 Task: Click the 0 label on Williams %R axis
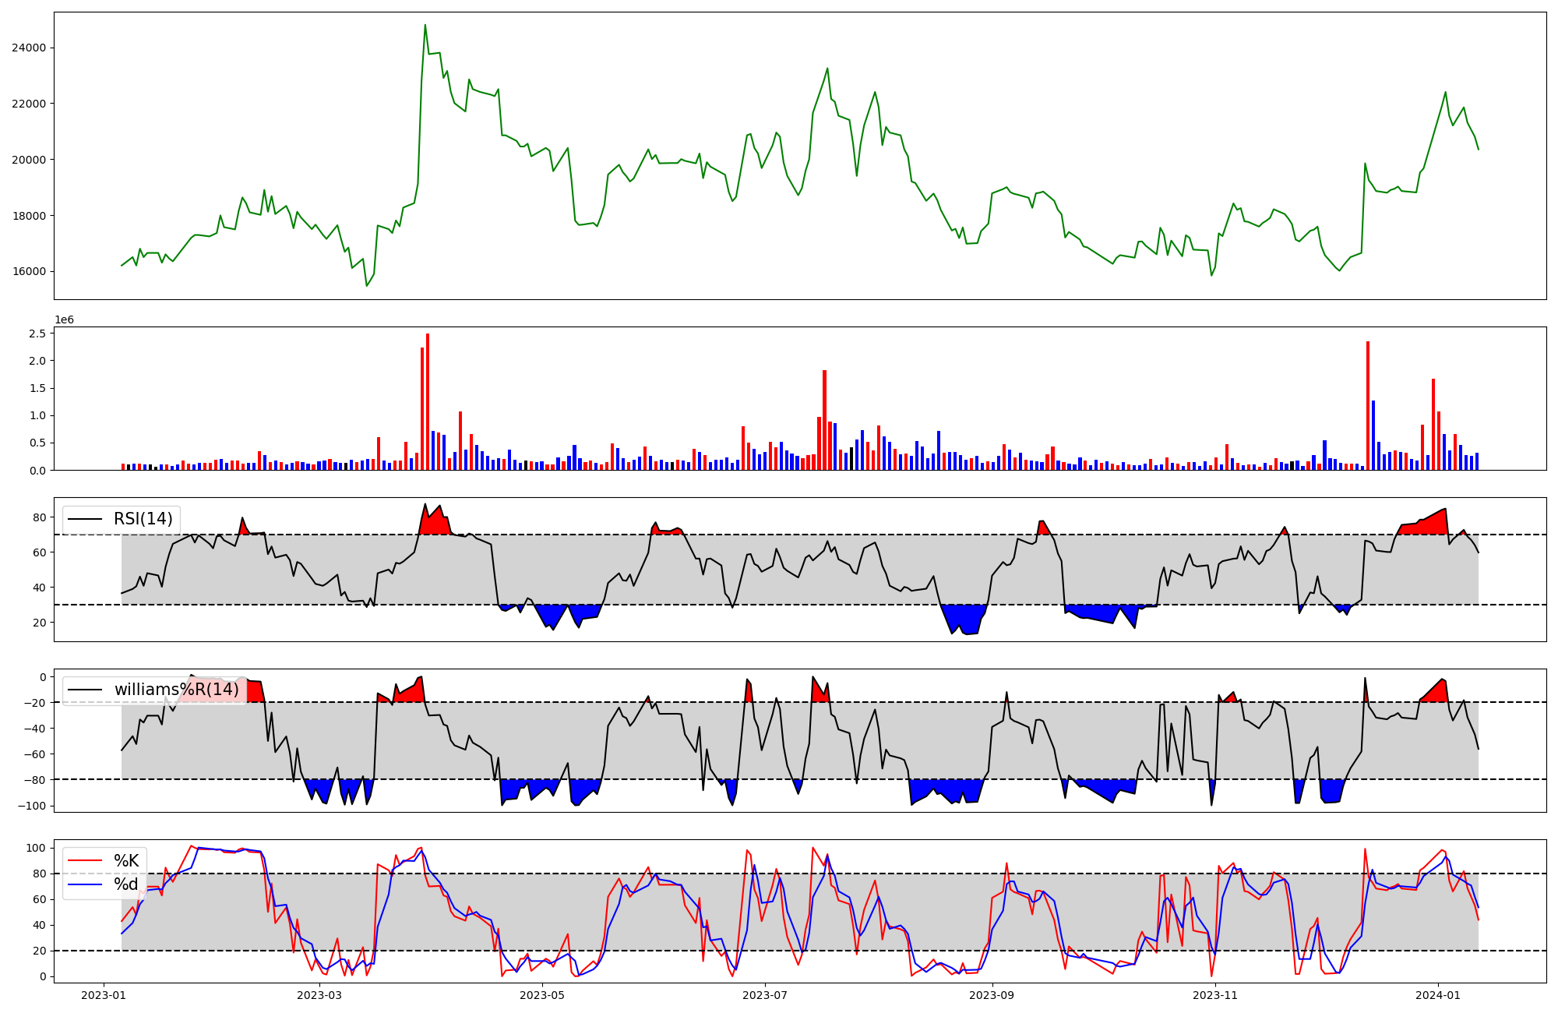pyautogui.click(x=43, y=677)
